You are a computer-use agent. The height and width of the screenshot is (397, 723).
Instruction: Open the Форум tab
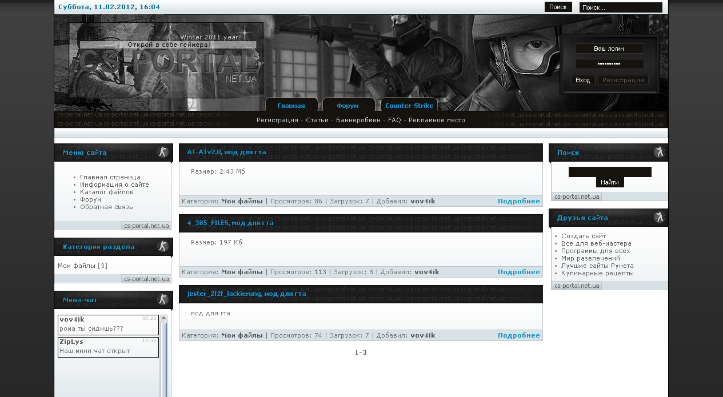pyautogui.click(x=347, y=106)
